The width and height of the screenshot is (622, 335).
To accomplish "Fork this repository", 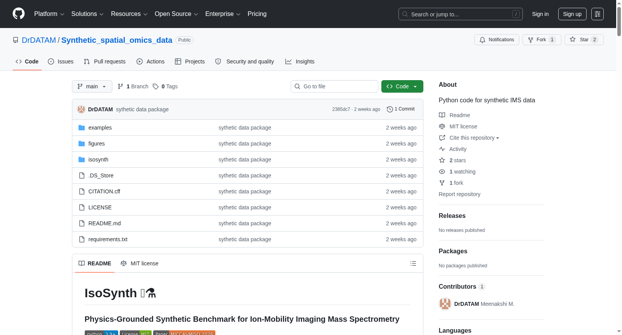I will tap(542, 40).
